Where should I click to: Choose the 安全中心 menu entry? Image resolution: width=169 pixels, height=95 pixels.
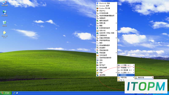107,11
